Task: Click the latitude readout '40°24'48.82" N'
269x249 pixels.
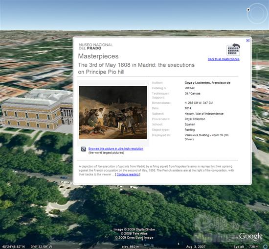Action: [13, 247]
